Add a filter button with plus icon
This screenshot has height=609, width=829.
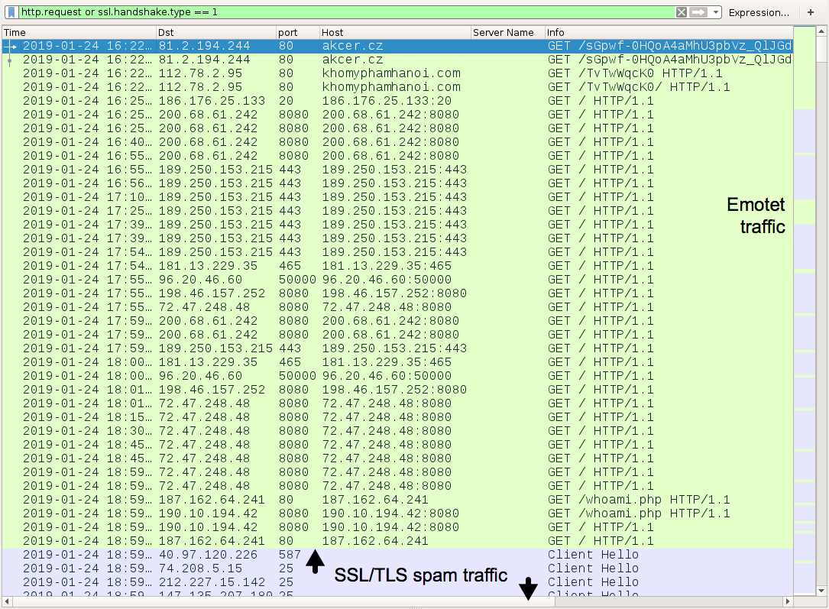[810, 12]
